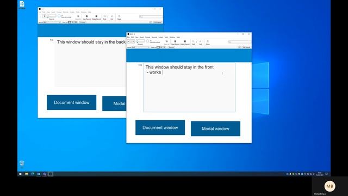The width and height of the screenshot is (348, 196).
Task: Select form view in front window
Action: point(158,47)
